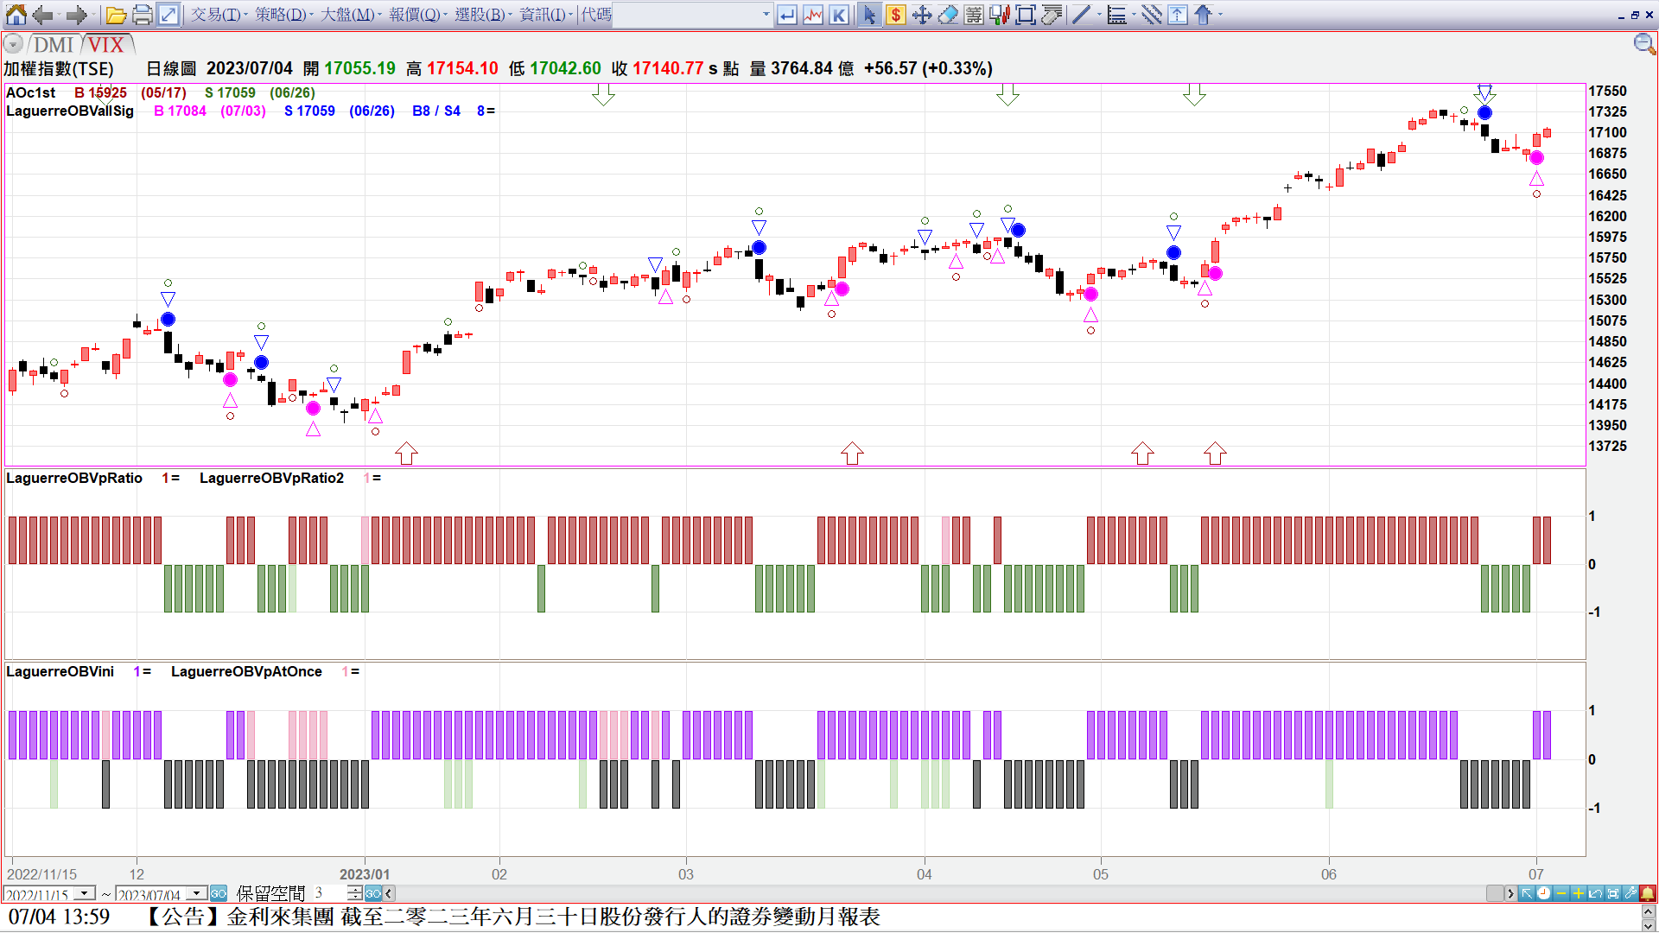Click the Home icon in toolbar
Screen dimensions: 1659x933
pyautogui.click(x=16, y=15)
